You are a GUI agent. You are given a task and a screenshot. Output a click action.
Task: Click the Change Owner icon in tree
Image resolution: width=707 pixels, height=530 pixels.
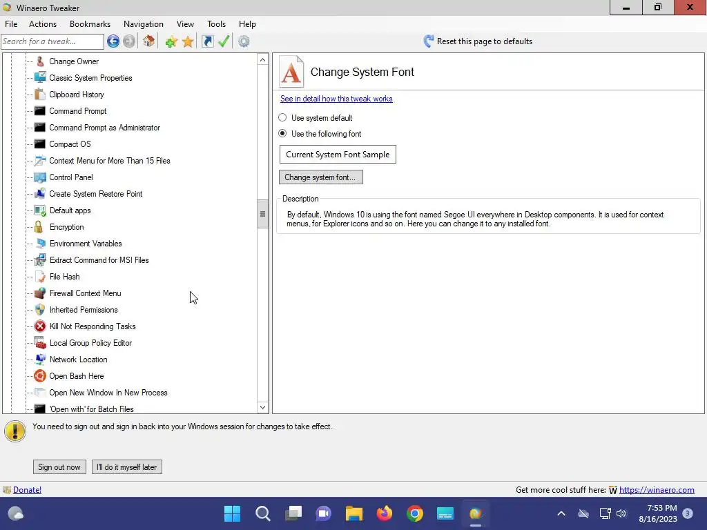(x=40, y=61)
